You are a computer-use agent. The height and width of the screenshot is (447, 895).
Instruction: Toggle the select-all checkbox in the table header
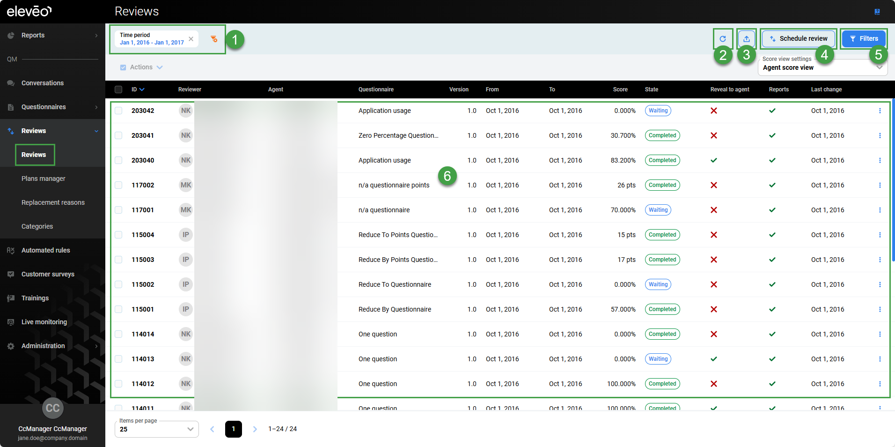coord(118,89)
